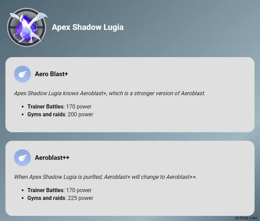Click Gyms and raids label in Aero Blast+ card
The image size is (260, 221).
pyautogui.click(x=46, y=114)
